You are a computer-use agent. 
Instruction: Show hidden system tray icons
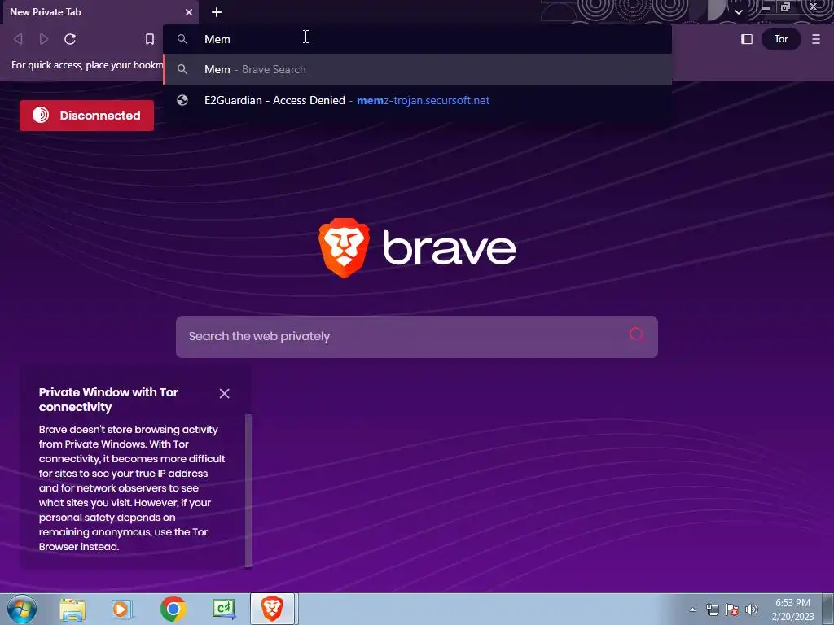click(692, 610)
